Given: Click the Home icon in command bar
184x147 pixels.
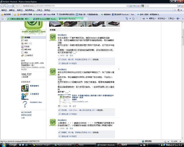Looking at the screenshot, I should [x=127, y=19].
